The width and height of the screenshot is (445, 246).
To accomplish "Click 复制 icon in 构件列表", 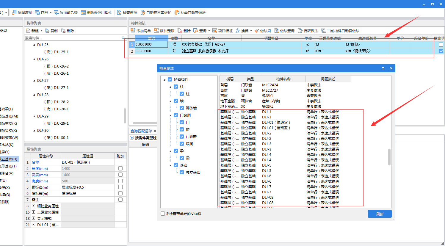I will pos(47,31).
